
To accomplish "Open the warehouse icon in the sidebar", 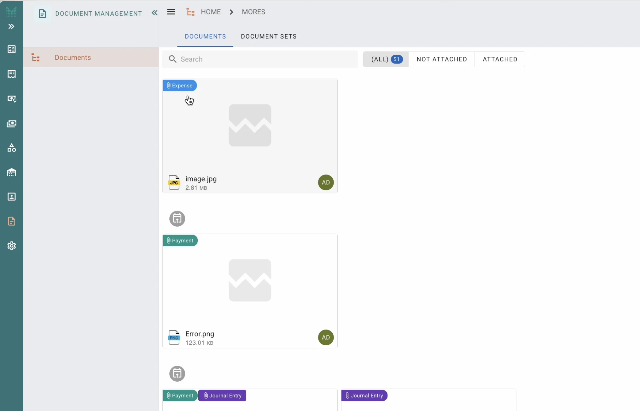I will click(12, 172).
